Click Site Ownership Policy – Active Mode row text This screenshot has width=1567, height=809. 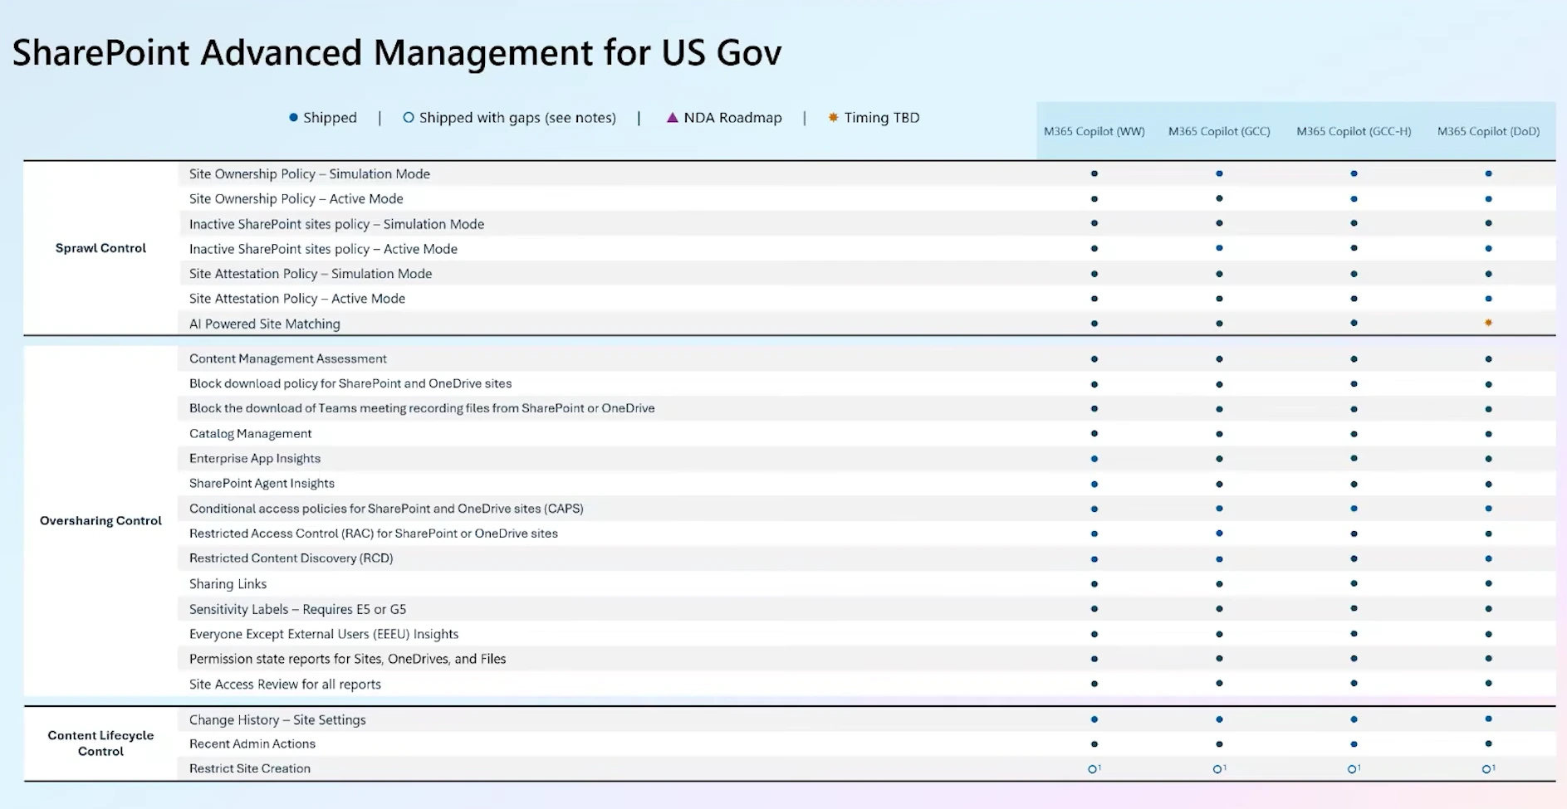[x=296, y=198]
